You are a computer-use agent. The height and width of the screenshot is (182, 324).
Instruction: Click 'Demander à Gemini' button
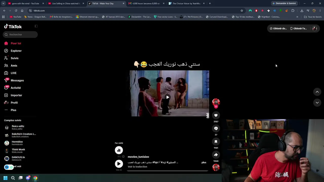284,4
